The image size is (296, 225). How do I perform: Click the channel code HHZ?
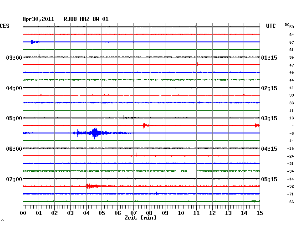[85, 19]
